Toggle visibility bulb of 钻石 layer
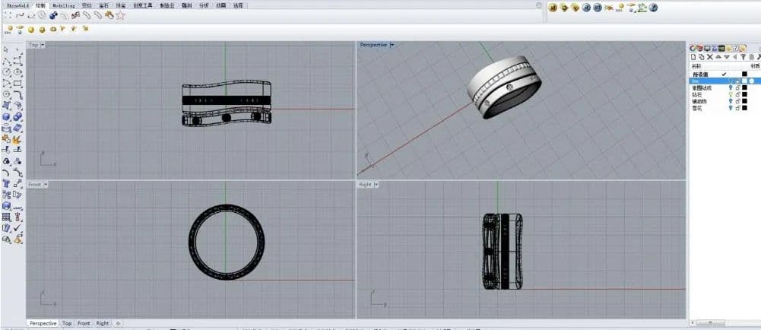This screenshot has width=761, height=330. click(729, 94)
